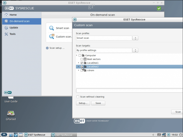
Task: Switch to second ESET SysRescue taskbar entry
Action: (64, 135)
